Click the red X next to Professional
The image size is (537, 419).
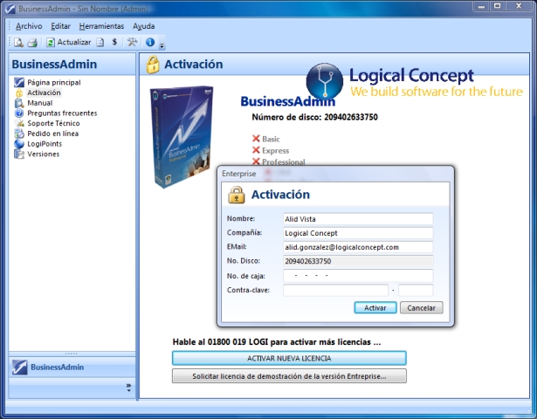[x=256, y=161]
